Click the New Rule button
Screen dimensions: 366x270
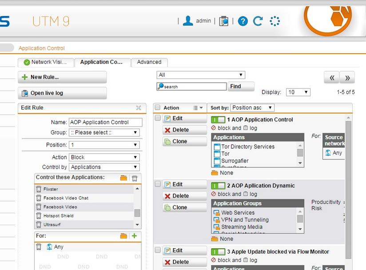tap(62, 77)
